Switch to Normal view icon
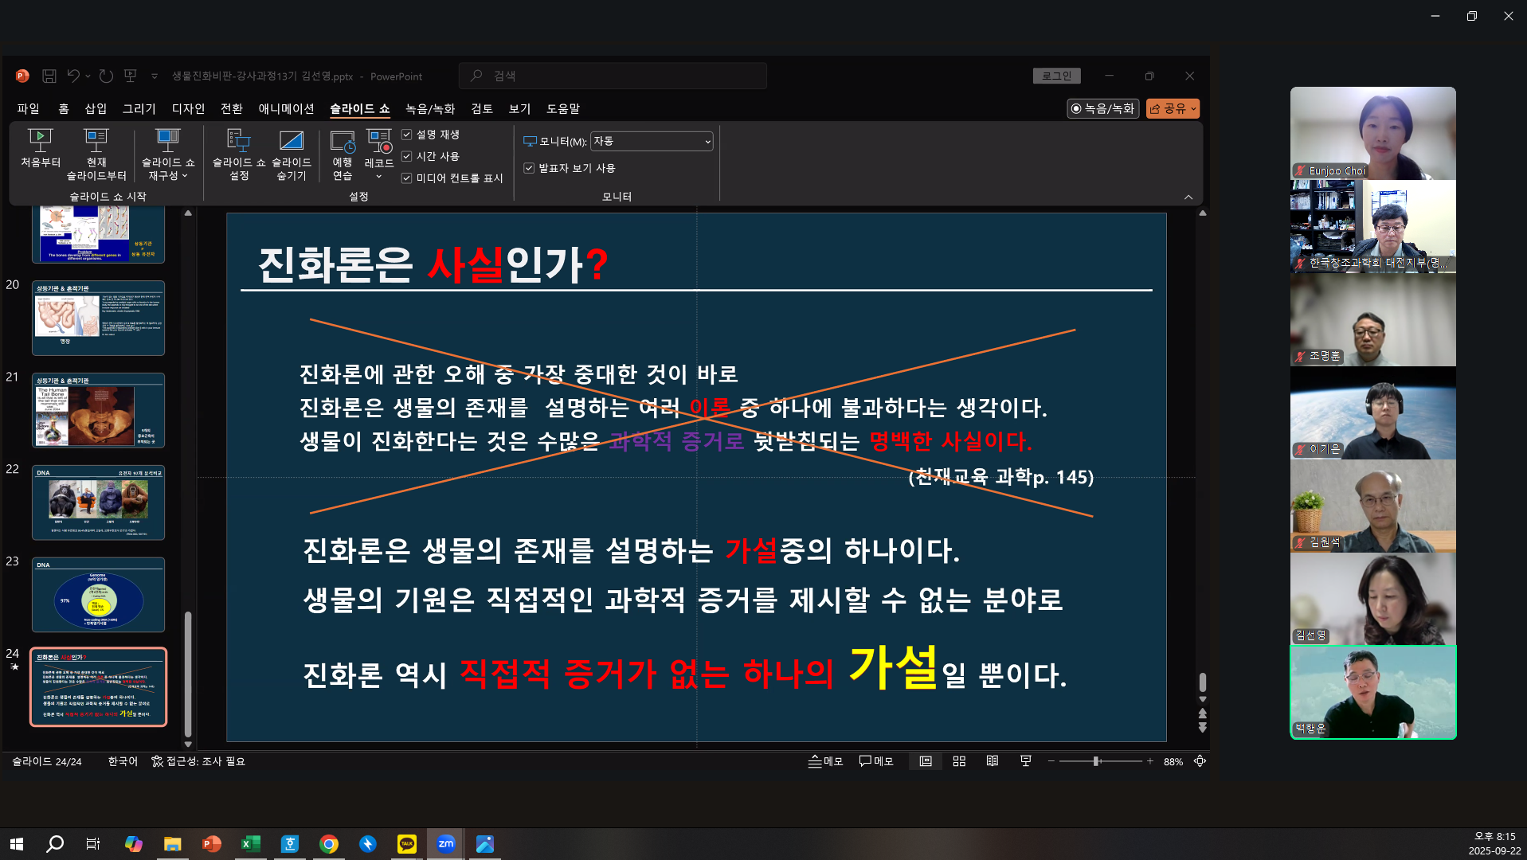The width and height of the screenshot is (1527, 860). tap(926, 761)
